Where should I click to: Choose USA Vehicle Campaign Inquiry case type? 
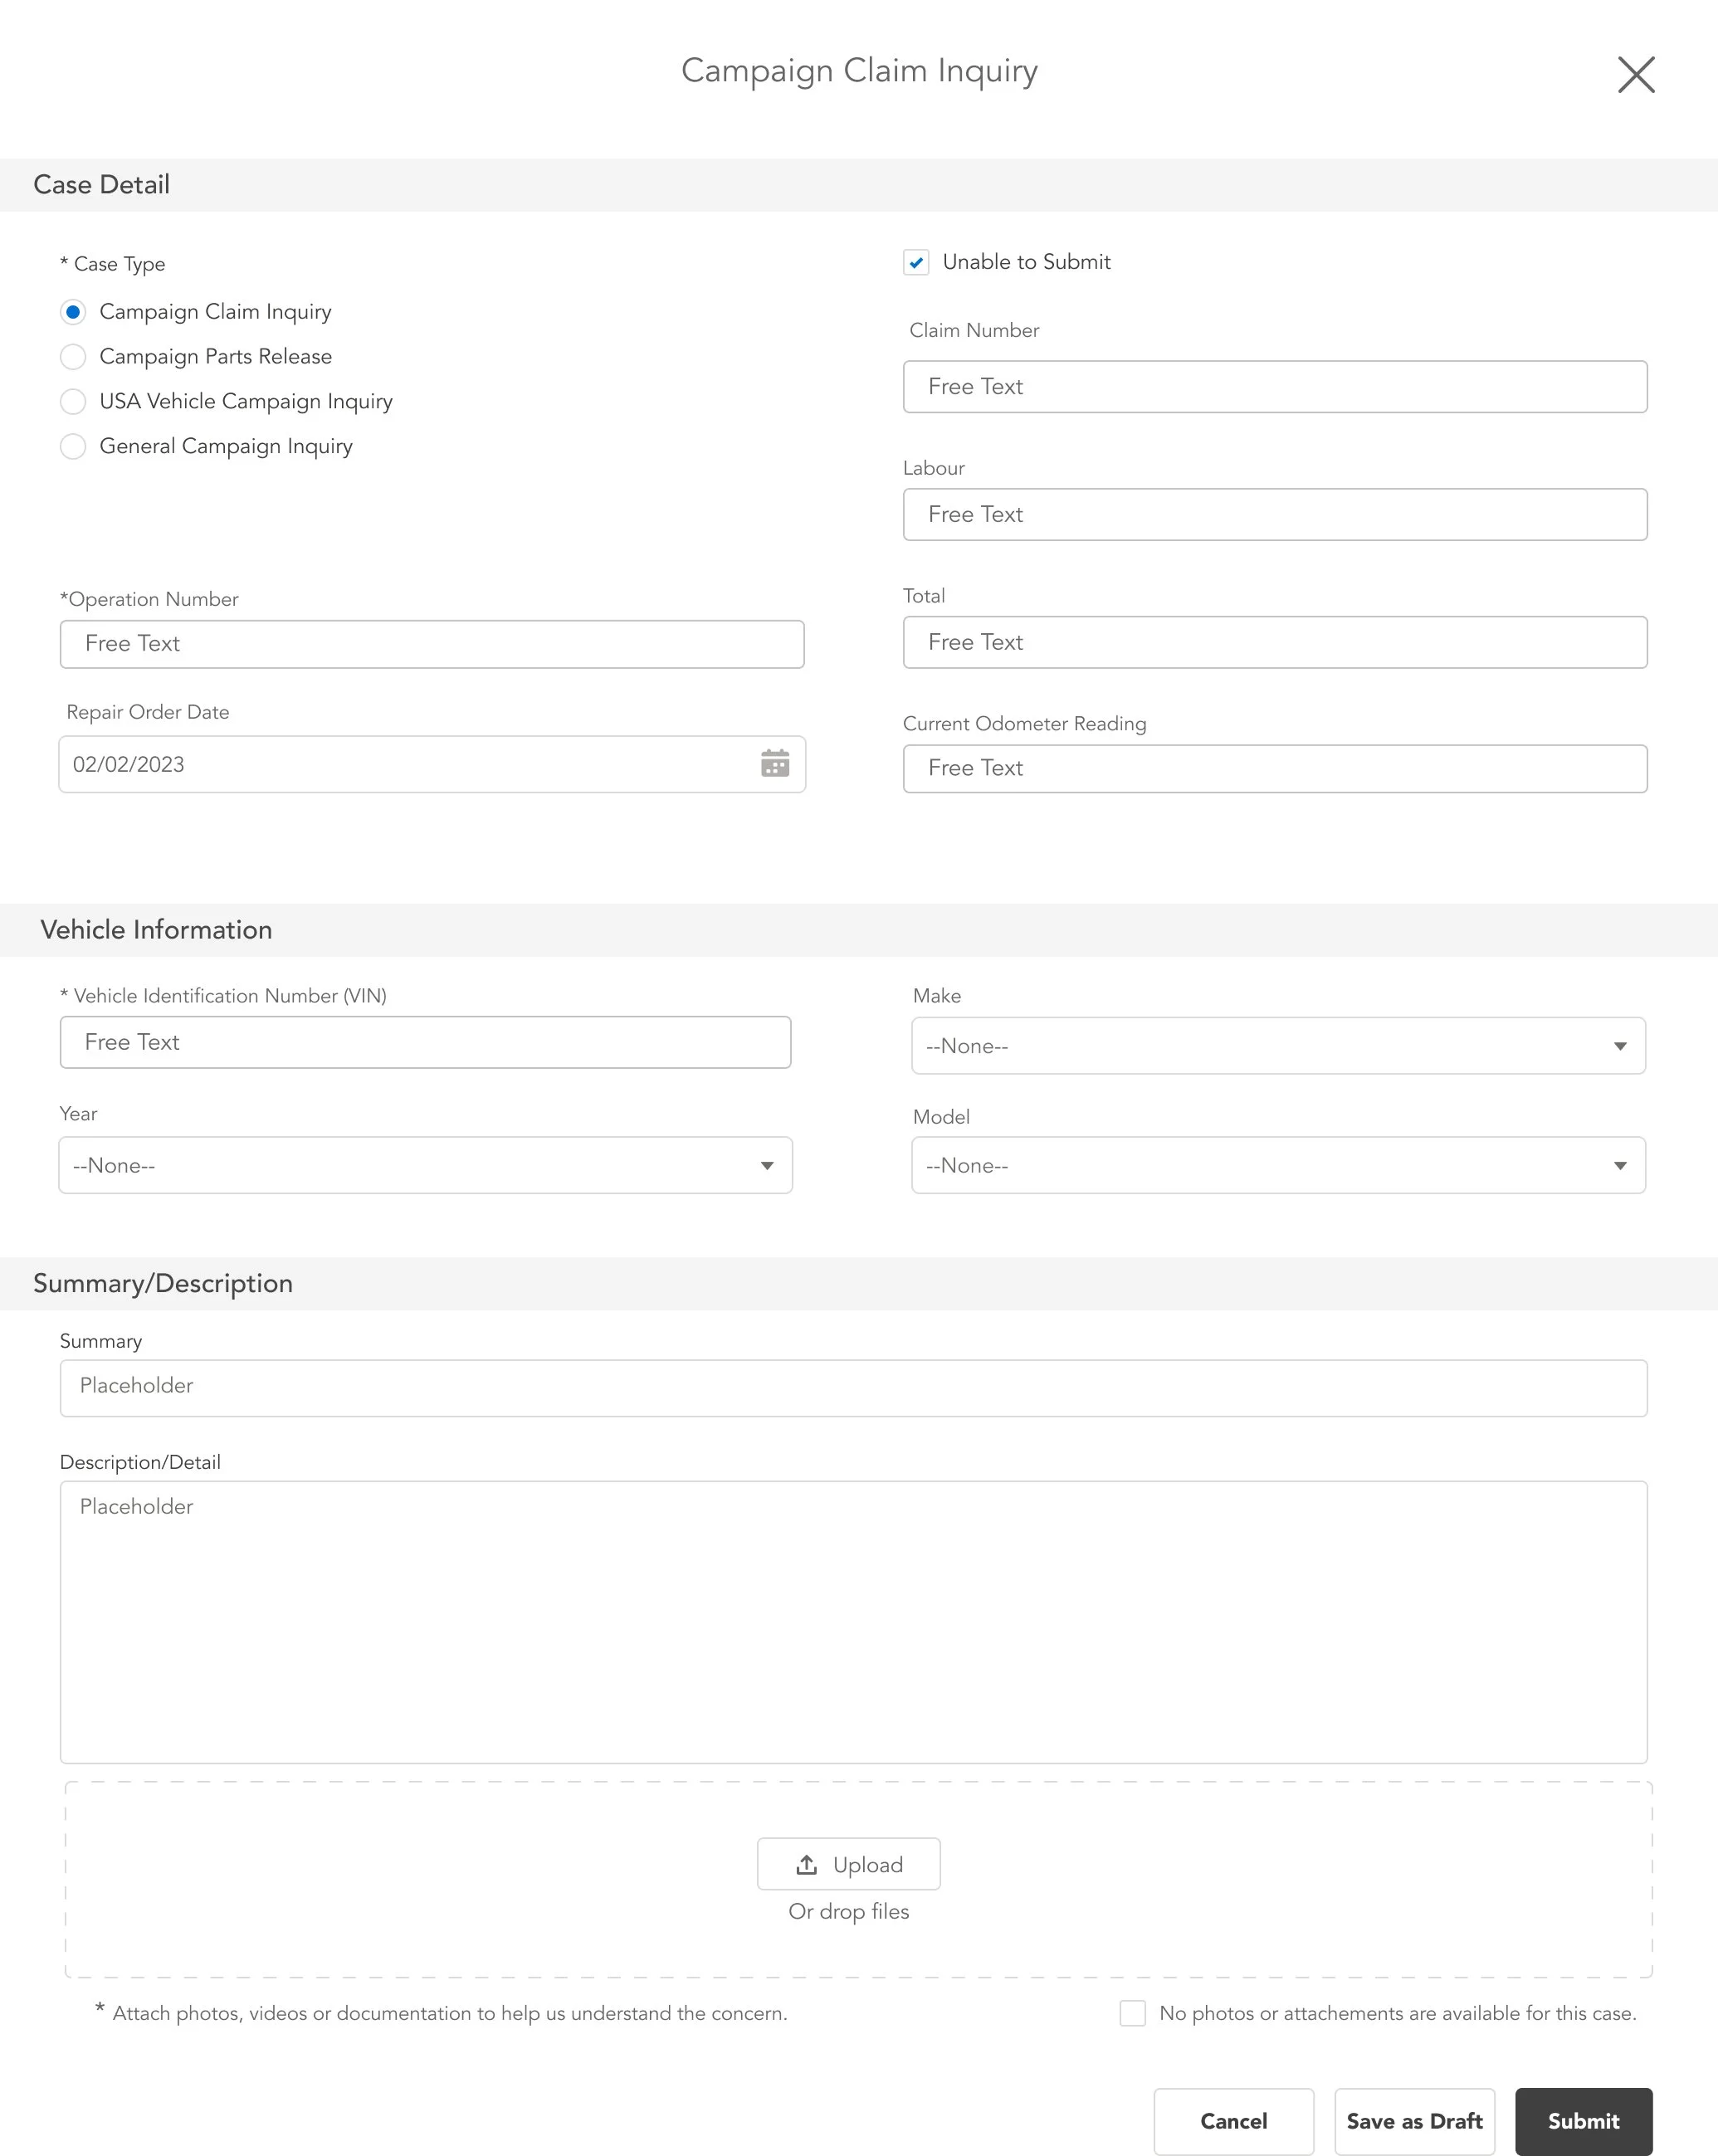[x=73, y=402]
